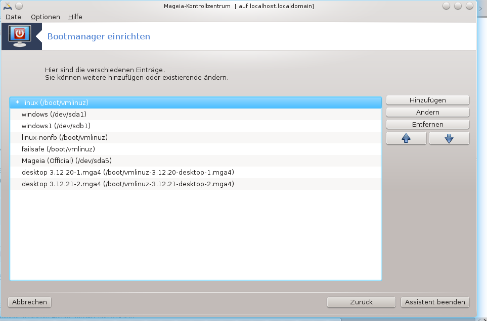Click the Ändern button
This screenshot has width=487, height=321.
tap(428, 112)
